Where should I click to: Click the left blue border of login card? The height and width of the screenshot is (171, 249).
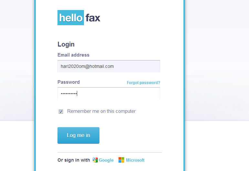click(35, 85)
